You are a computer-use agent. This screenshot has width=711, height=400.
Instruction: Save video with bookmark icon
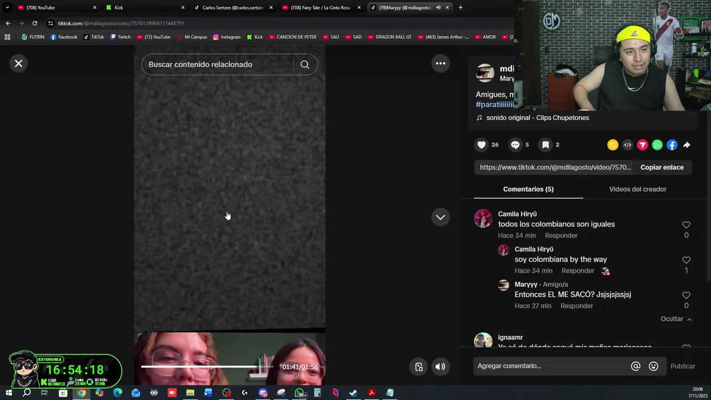pos(545,145)
